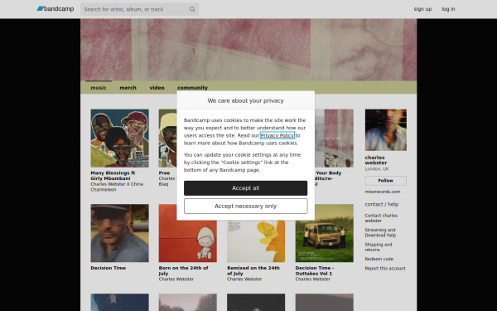This screenshot has width=497, height=311.
Task: Open the Many Blessings ft Girly Mbambani title link
Action: (113, 176)
